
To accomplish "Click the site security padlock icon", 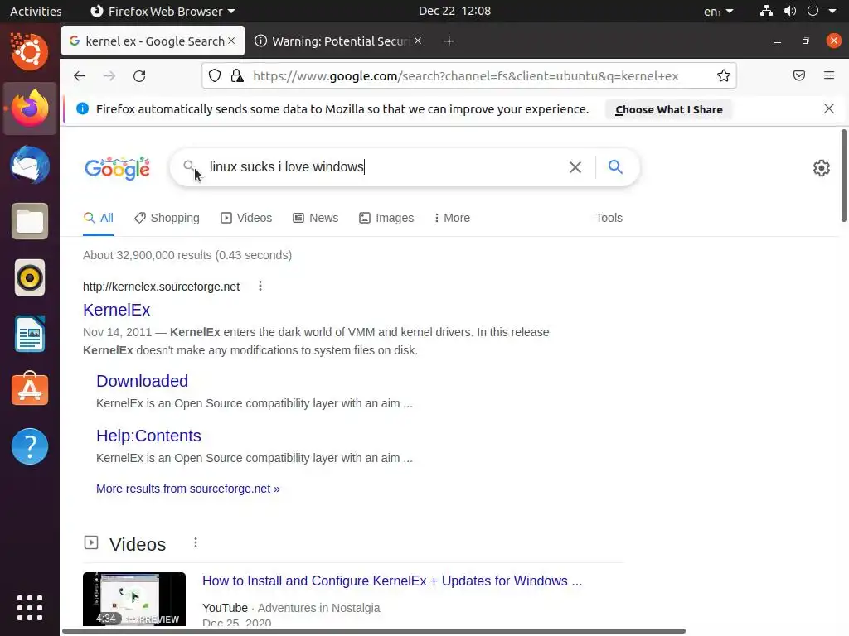I will [x=237, y=75].
